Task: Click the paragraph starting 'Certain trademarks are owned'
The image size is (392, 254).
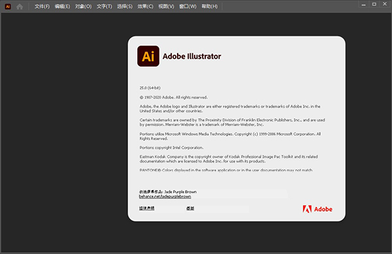Action: point(232,122)
